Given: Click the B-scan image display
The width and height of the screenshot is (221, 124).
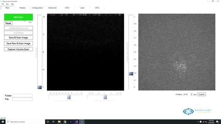Looking at the screenshot, I should 86,52.
